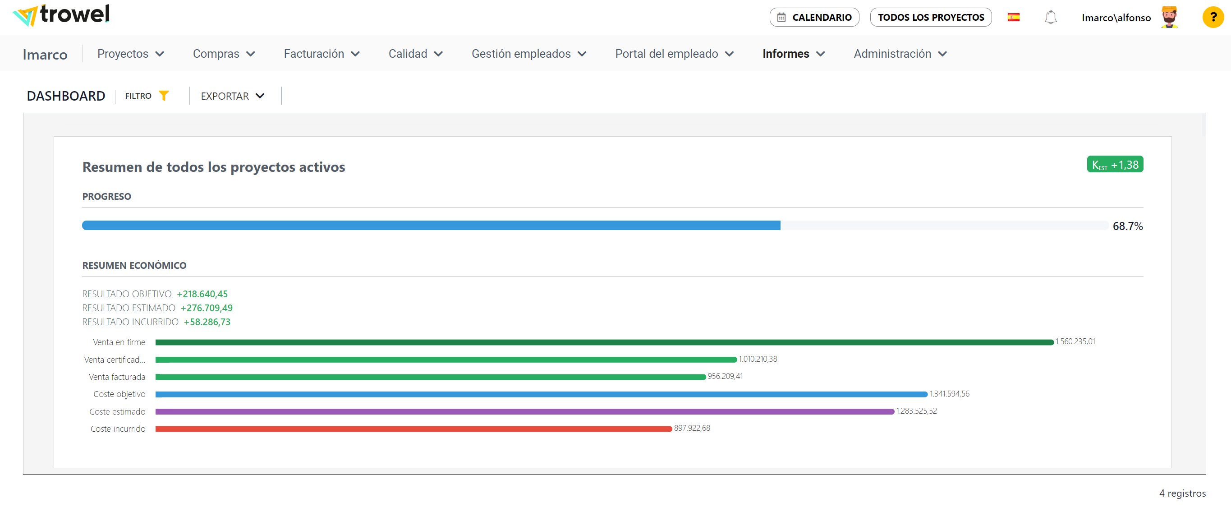This screenshot has width=1231, height=512.
Task: Open the yellow help question-mark icon
Action: [x=1213, y=18]
